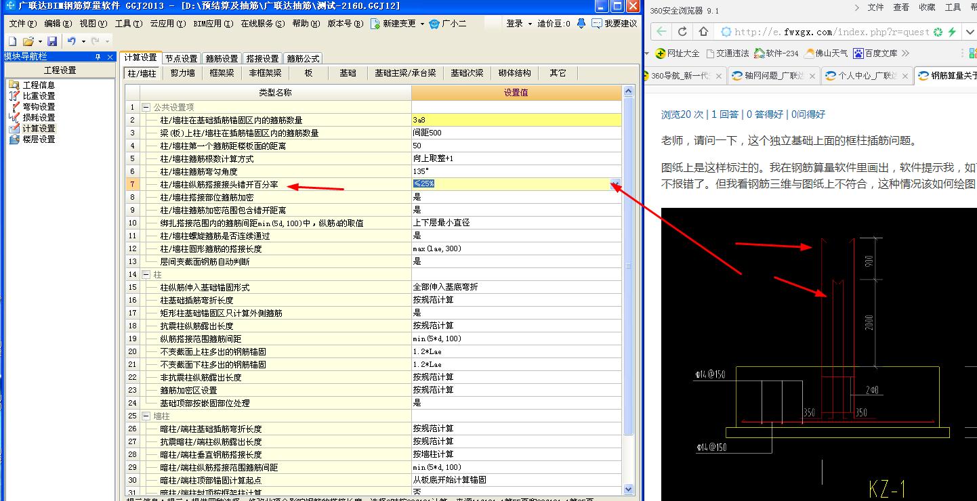Click the Open folder icon in toolbar

pos(28,41)
